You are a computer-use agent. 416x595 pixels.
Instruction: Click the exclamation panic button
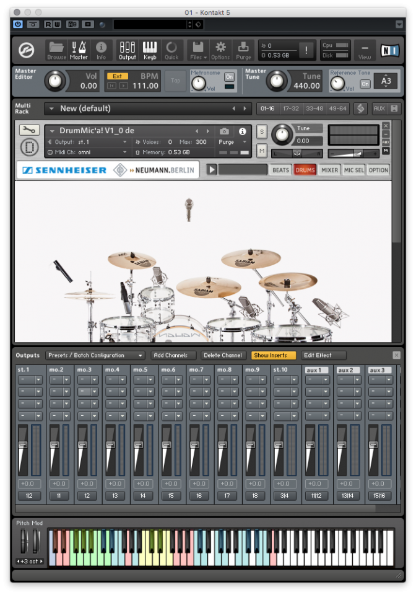tap(306, 50)
